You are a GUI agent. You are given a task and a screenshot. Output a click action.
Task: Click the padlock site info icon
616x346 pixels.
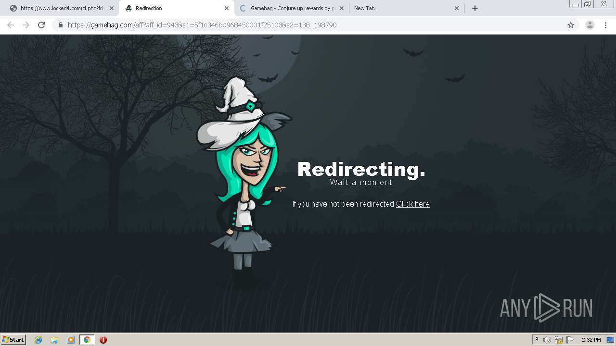click(x=61, y=25)
